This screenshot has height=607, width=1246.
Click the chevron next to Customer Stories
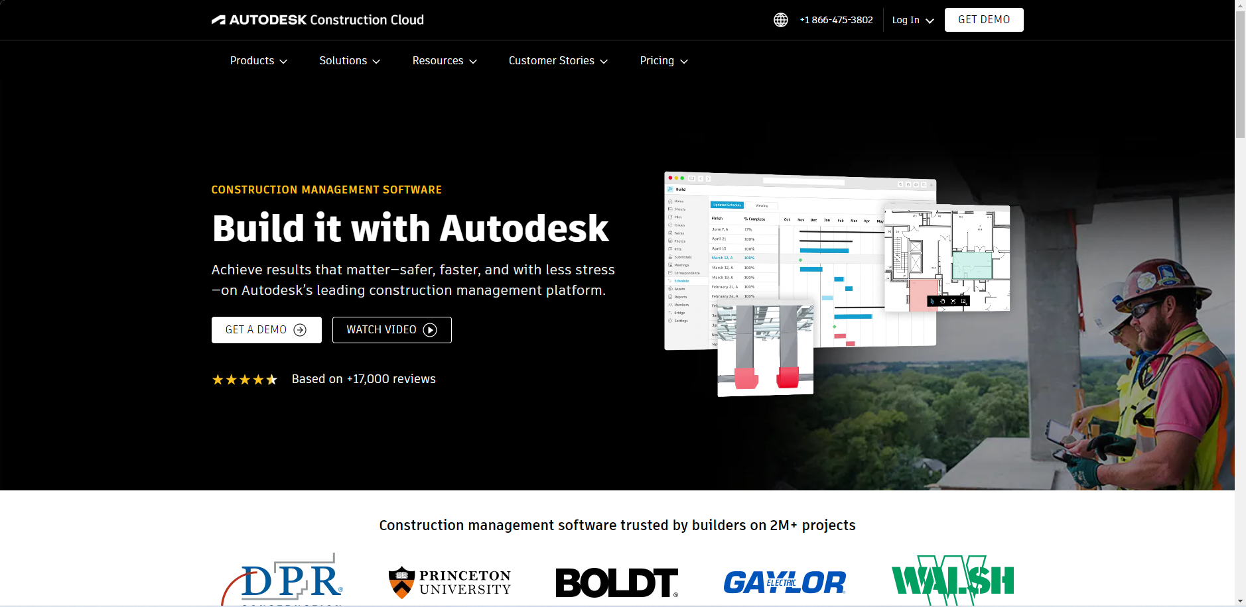pos(604,62)
